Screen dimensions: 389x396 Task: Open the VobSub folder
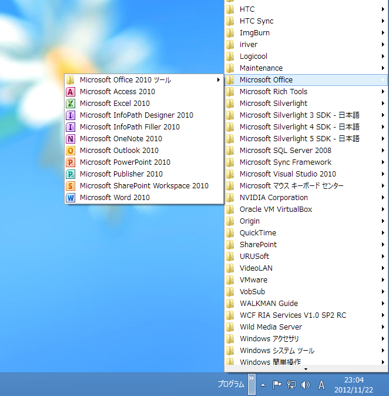click(x=306, y=292)
